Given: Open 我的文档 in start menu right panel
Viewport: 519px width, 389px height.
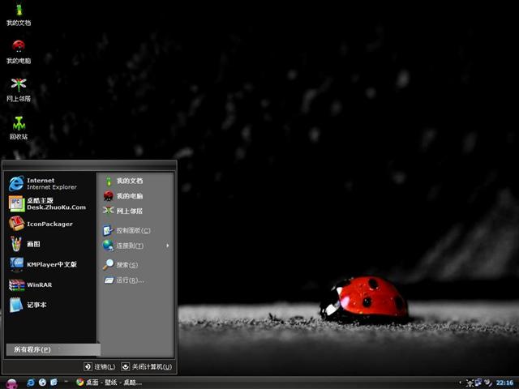Looking at the screenshot, I should coord(135,181).
